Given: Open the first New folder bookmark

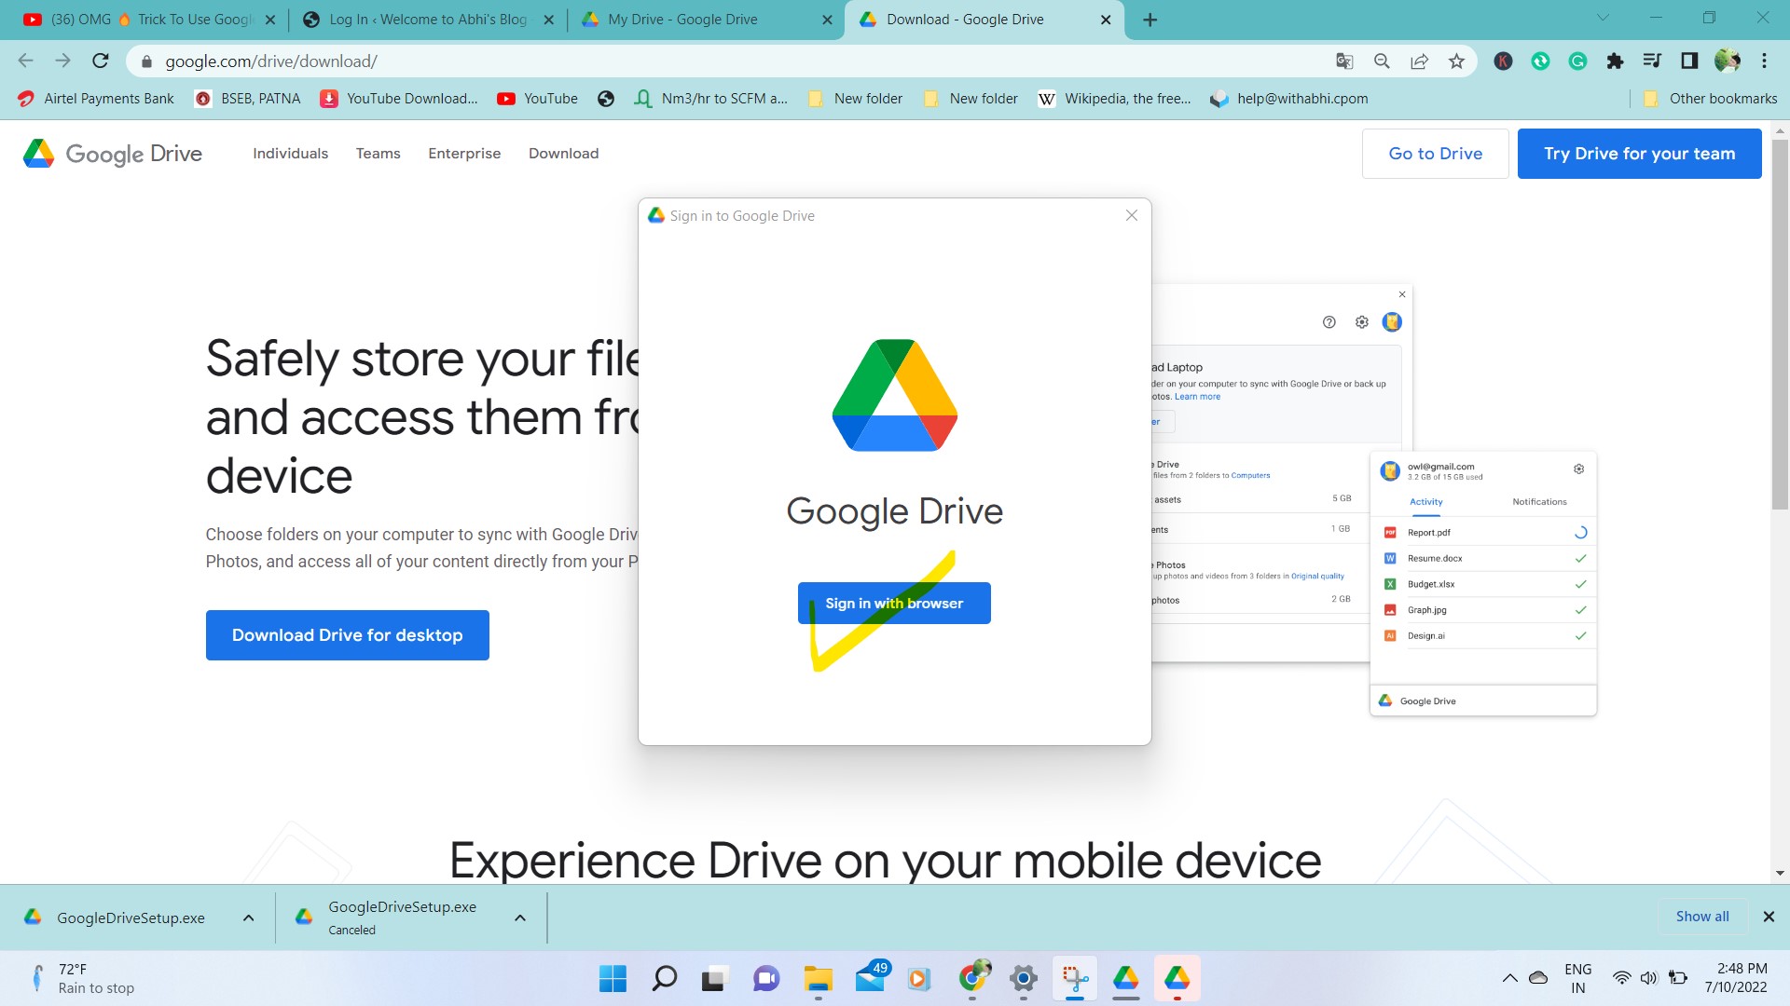Looking at the screenshot, I should click(855, 99).
